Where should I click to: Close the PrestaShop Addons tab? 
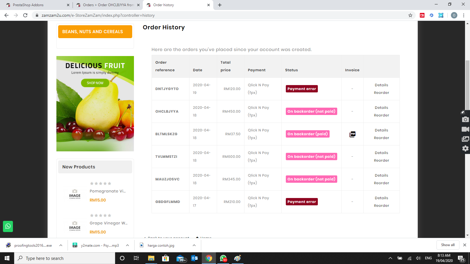click(68, 5)
